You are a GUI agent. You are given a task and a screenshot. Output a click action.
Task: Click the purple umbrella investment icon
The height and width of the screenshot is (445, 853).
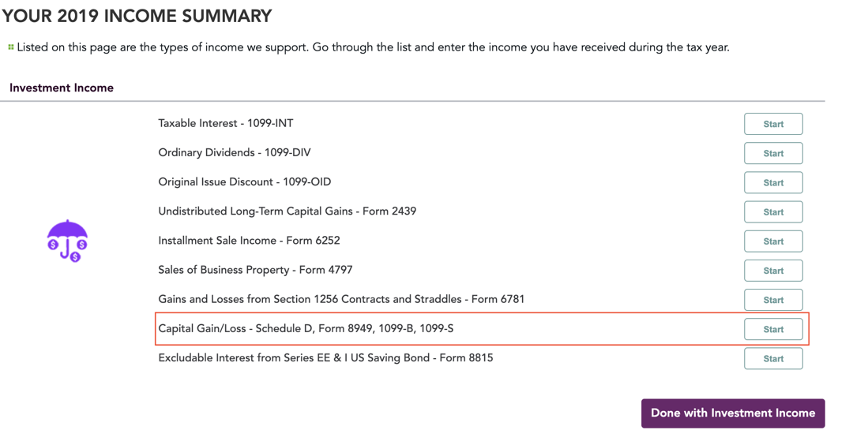pyautogui.click(x=67, y=241)
